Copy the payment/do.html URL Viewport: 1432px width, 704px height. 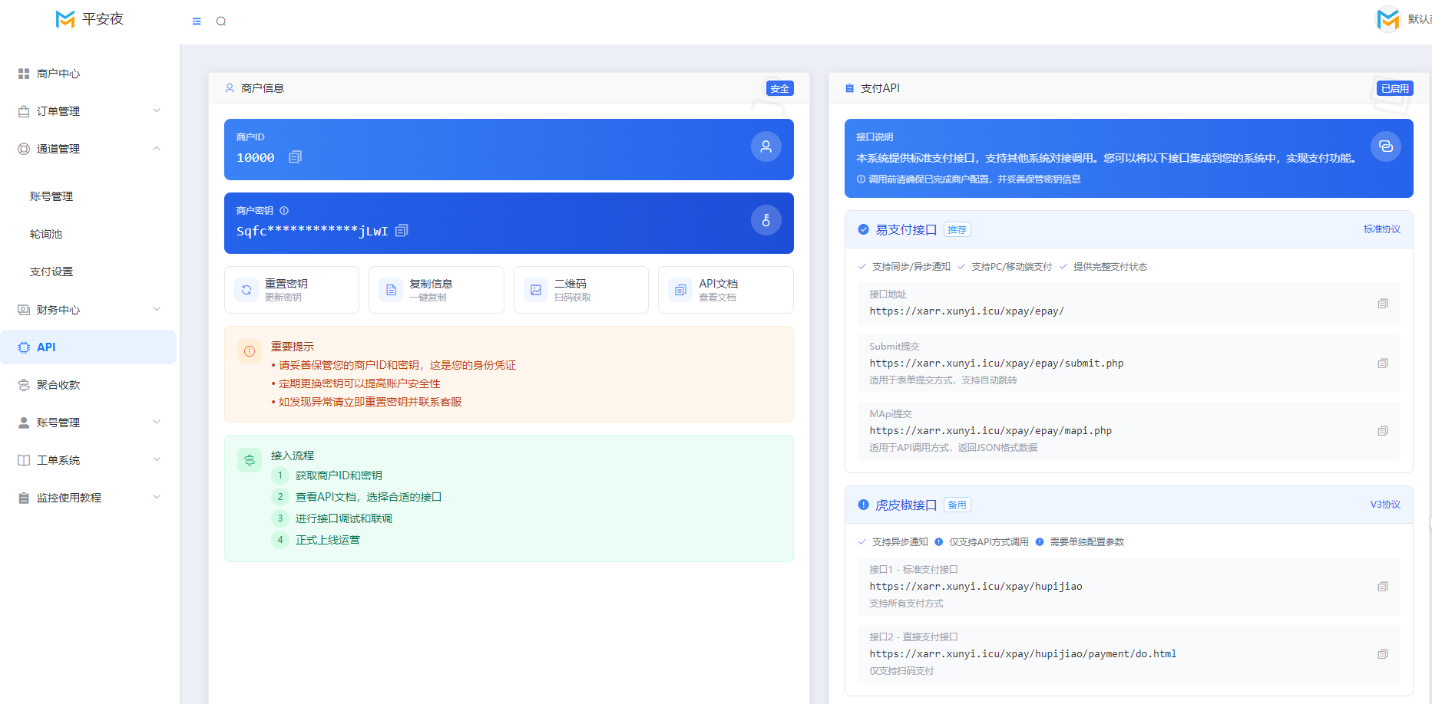1383,654
